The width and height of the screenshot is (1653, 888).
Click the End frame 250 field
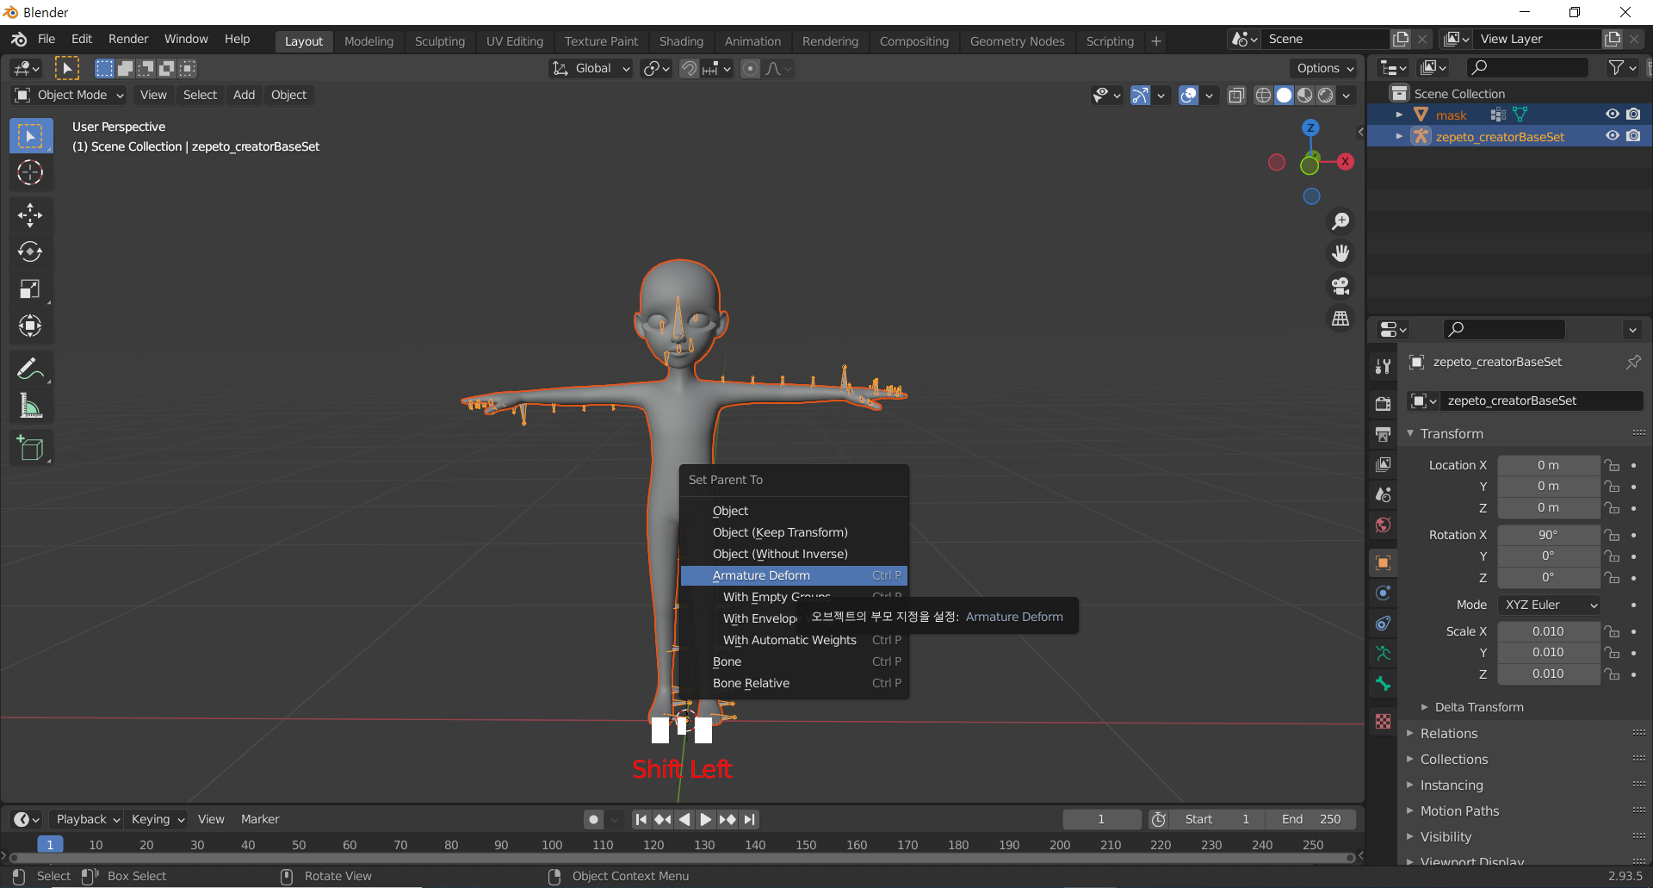click(x=1311, y=819)
